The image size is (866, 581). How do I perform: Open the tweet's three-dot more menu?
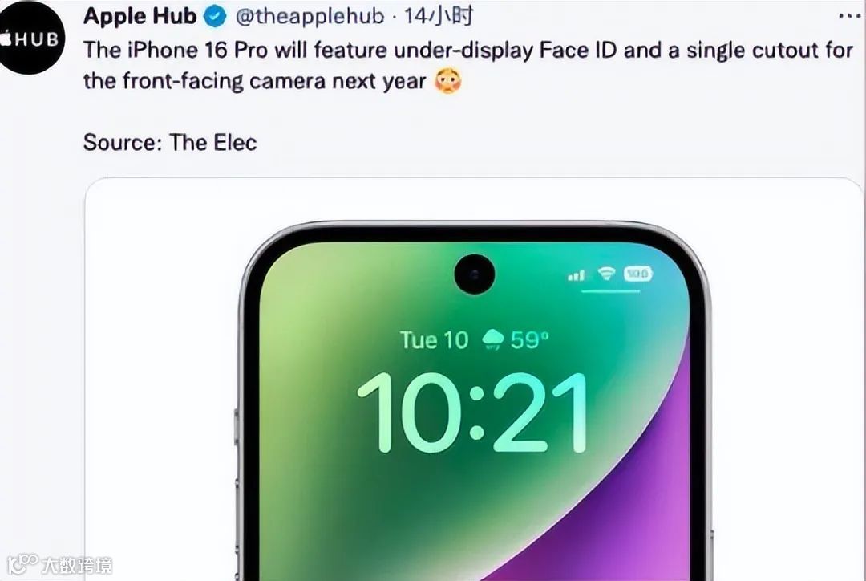[x=851, y=17]
